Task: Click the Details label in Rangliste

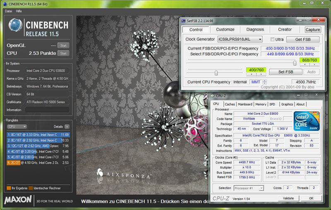Action: tap(58, 127)
